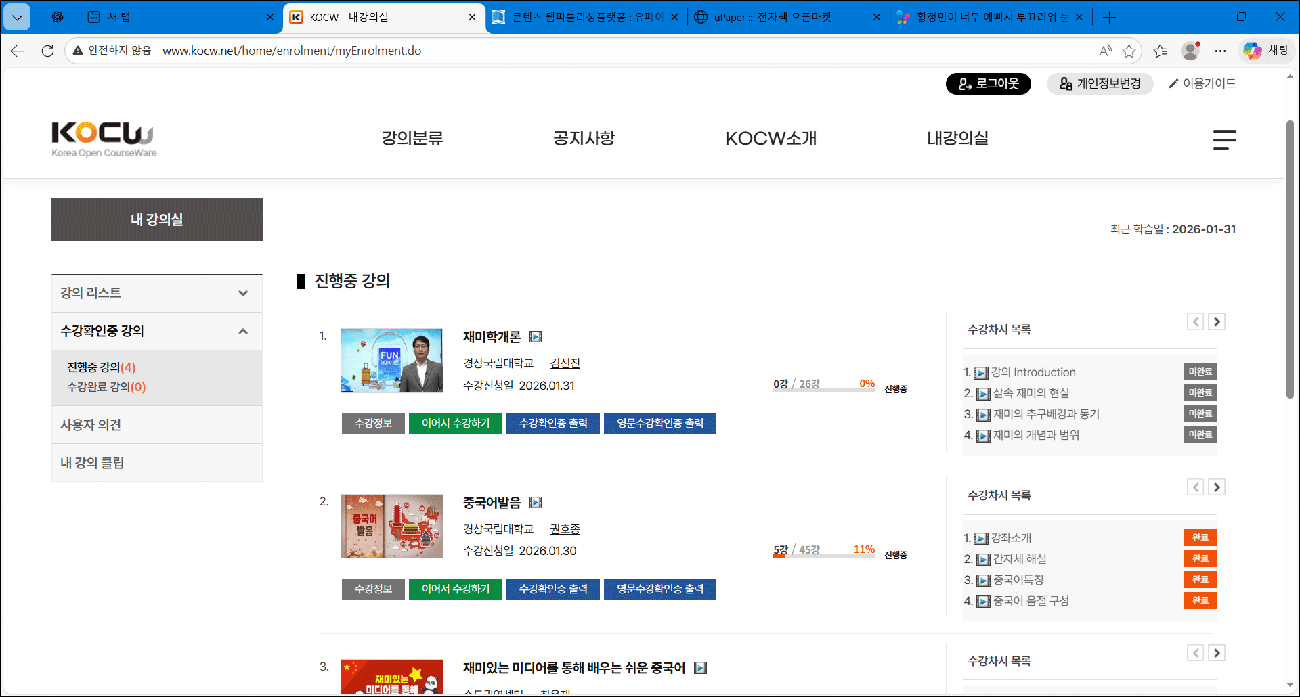Click play icon for 재미의 추구배경과 동기
Image resolution: width=1300 pixels, height=697 pixels.
983,415
